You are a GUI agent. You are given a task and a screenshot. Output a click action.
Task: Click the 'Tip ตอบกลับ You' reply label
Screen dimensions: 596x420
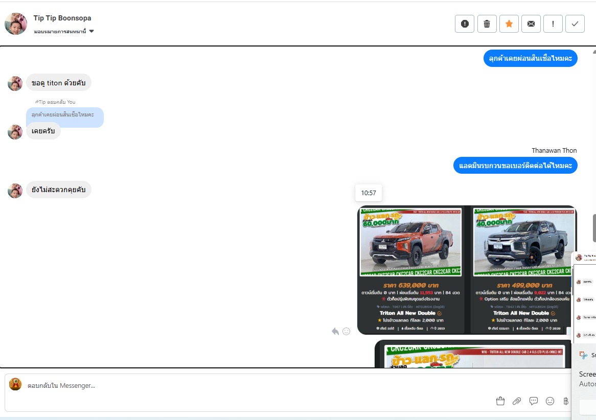pos(55,102)
